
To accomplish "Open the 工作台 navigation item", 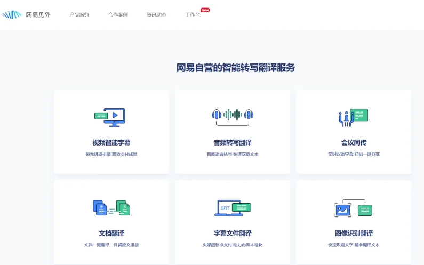I will 193,15.
